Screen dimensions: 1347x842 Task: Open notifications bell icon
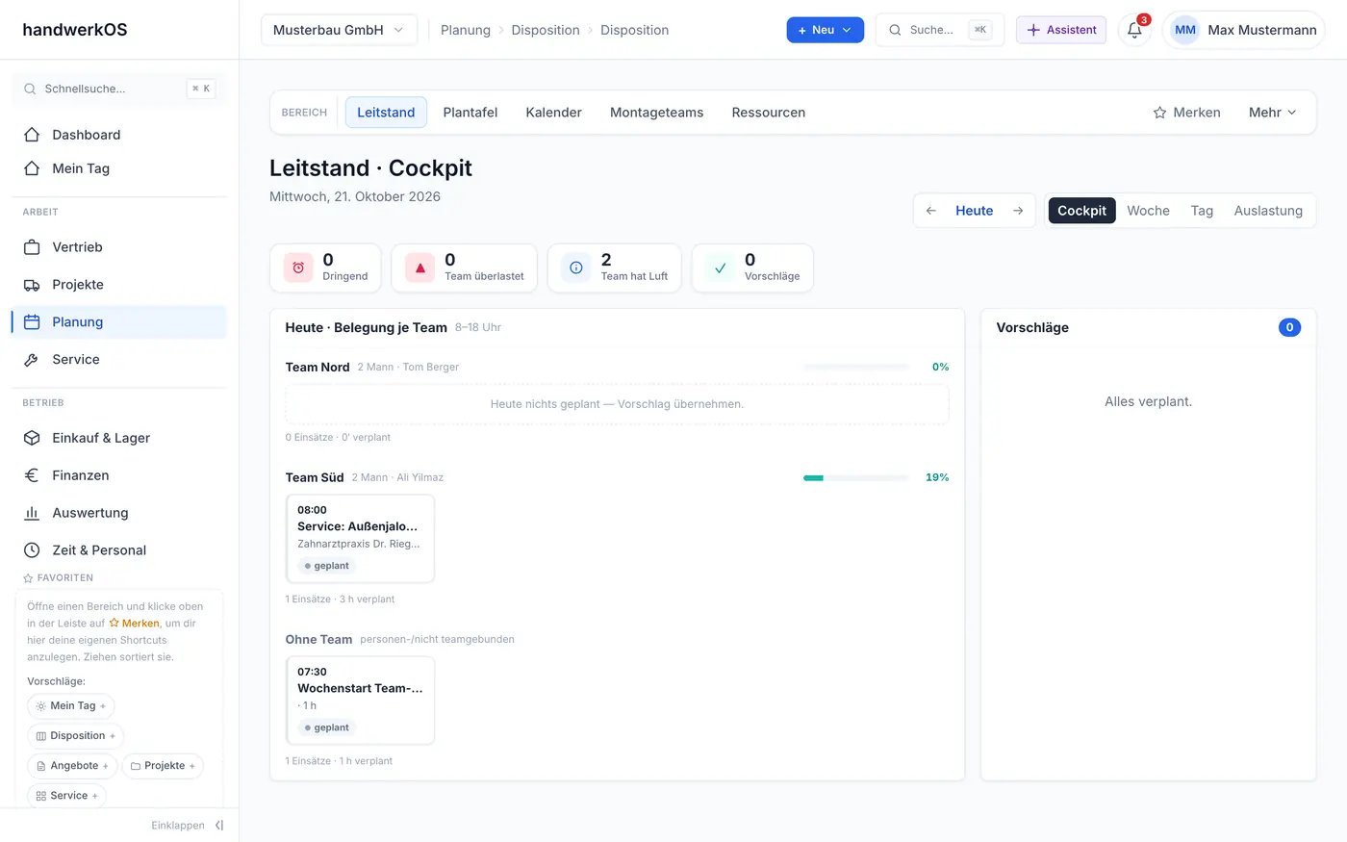(1134, 30)
